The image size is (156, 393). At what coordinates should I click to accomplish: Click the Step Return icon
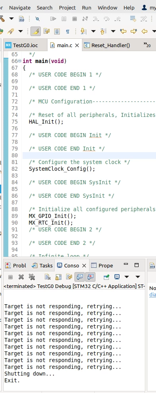pyautogui.click(x=117, y=19)
